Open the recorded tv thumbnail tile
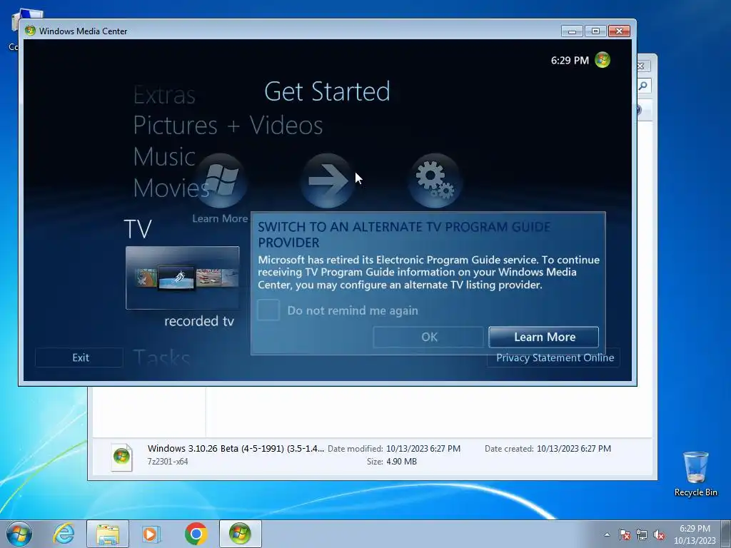This screenshot has height=548, width=731. click(182, 278)
